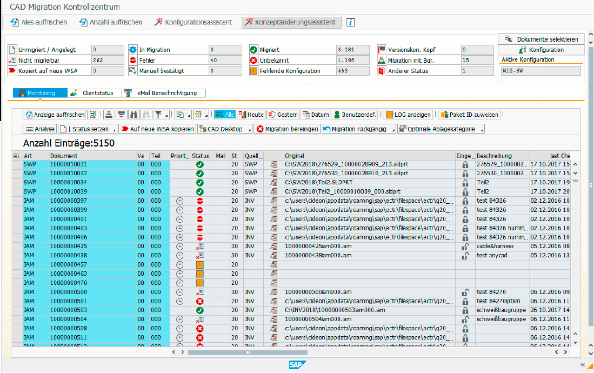Expand the export icon dropdown arrow
Screen dimensions: 594x373
[x=189, y=116]
